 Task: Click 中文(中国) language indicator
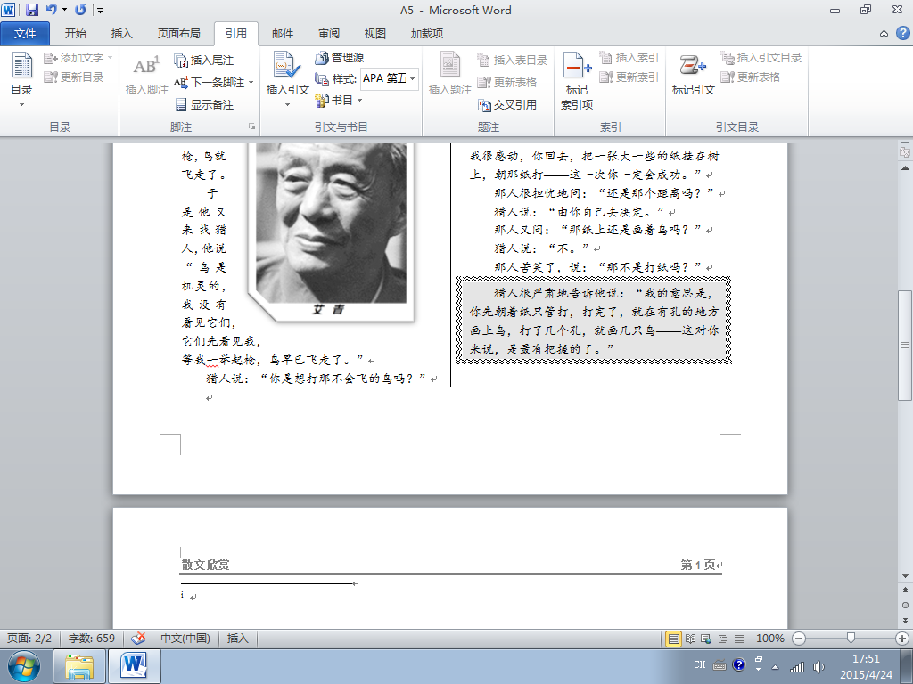pyautogui.click(x=185, y=638)
